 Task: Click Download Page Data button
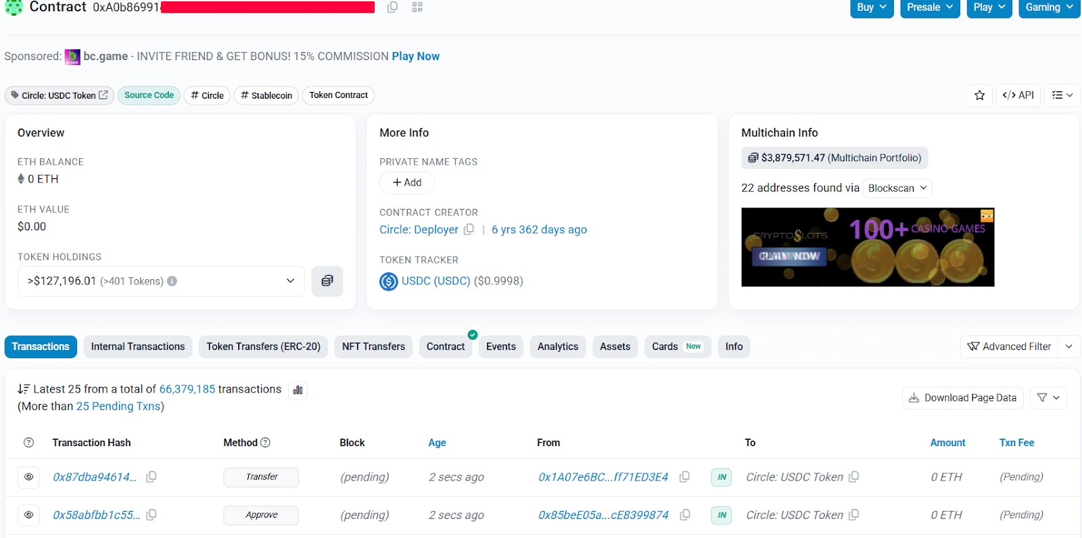pyautogui.click(x=963, y=398)
